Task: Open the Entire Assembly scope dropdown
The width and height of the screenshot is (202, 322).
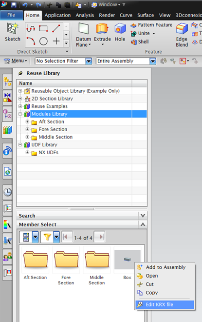Action: coord(153,61)
